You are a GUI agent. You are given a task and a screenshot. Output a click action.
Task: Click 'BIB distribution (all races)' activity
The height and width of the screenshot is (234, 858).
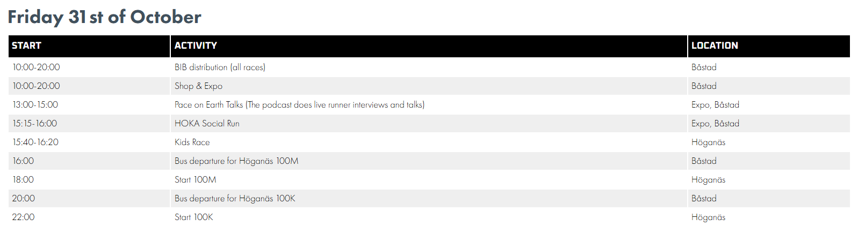coord(220,67)
